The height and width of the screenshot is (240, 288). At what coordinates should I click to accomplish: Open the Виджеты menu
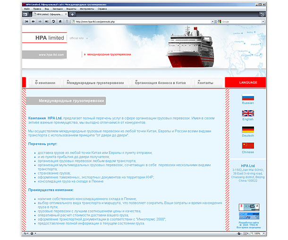click(71, 9)
